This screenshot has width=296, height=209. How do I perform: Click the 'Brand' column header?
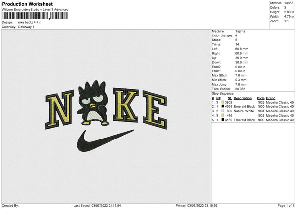click(x=271, y=98)
